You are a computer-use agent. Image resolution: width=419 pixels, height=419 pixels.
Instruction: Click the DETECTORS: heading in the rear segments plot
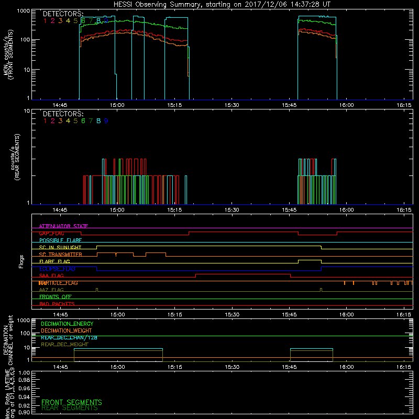[63, 114]
